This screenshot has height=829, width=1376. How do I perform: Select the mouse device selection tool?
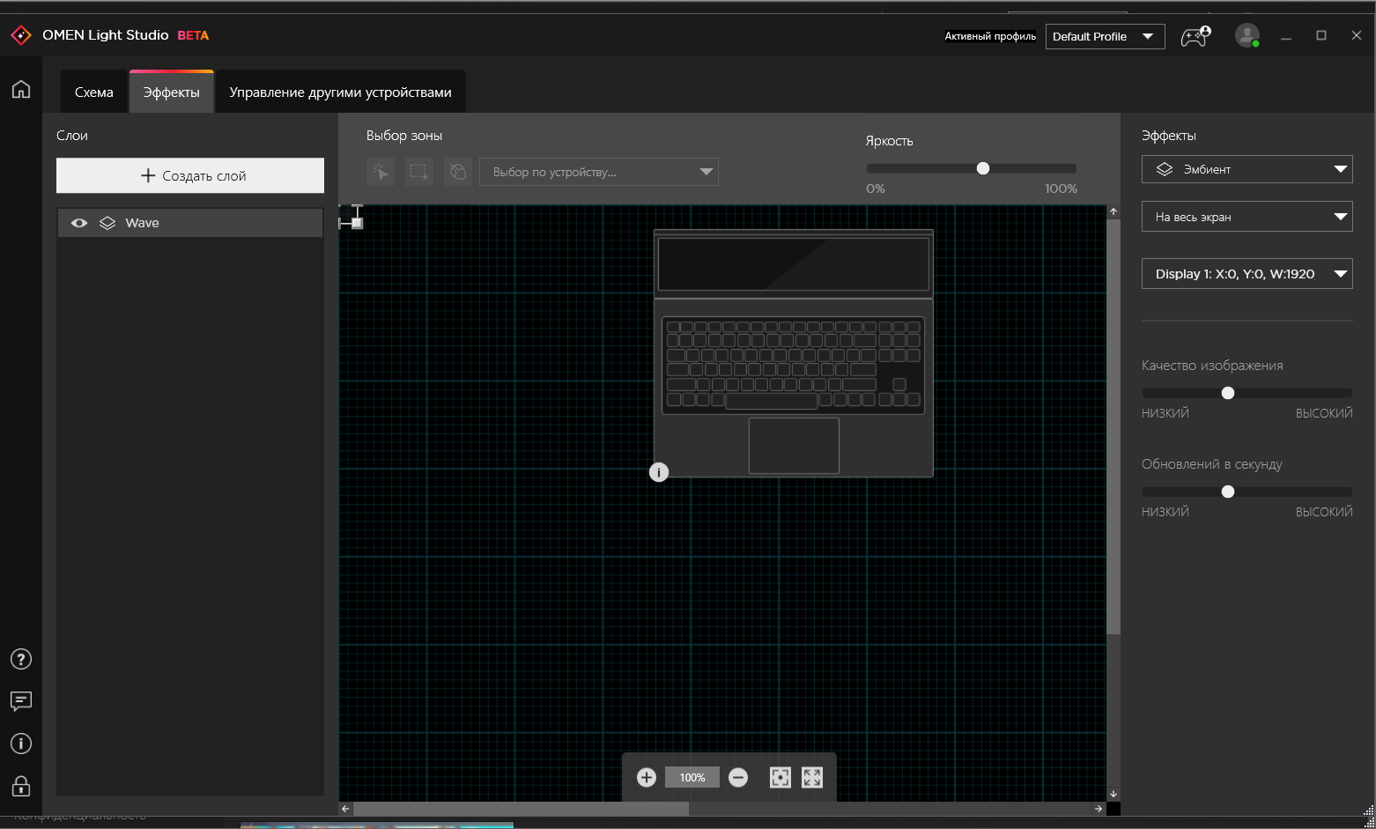pyautogui.click(x=458, y=171)
